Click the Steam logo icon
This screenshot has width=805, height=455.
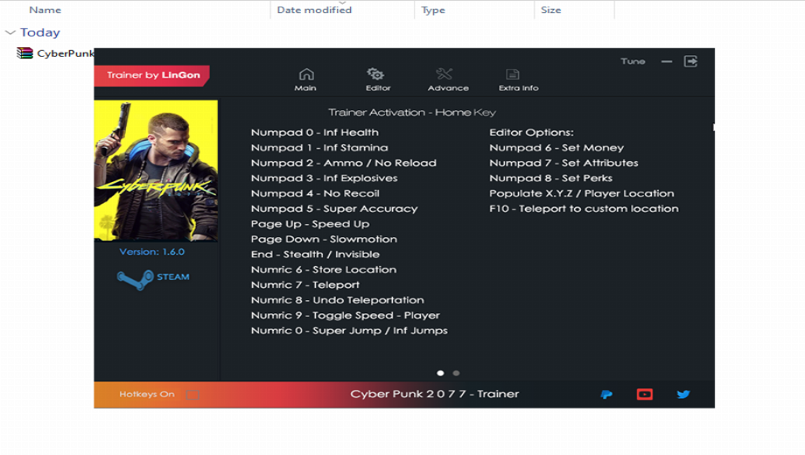(136, 279)
